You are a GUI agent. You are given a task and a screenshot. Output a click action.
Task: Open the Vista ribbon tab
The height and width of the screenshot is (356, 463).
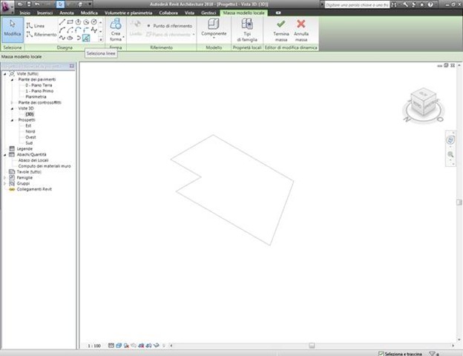189,13
